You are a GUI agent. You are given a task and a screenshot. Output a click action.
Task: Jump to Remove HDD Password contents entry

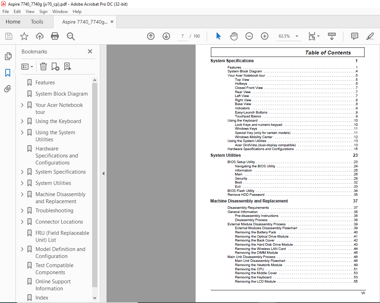pyautogui.click(x=292, y=195)
